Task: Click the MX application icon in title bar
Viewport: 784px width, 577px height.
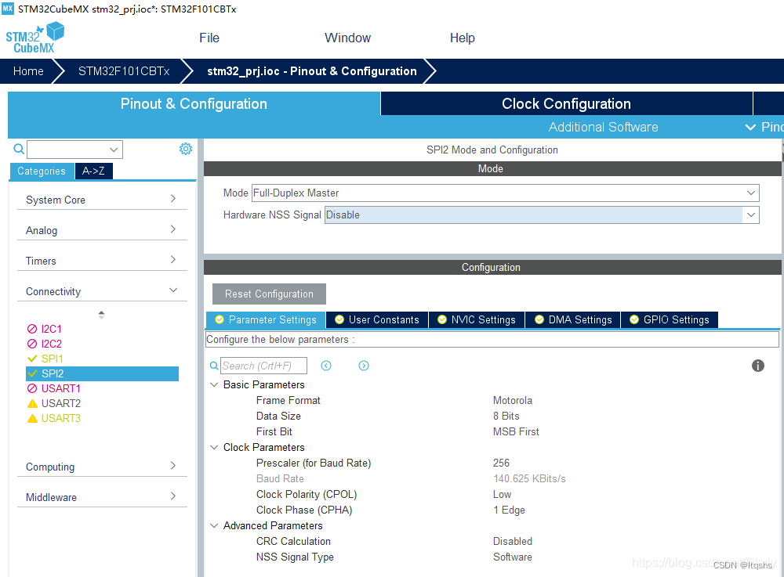Action: pos(8,9)
